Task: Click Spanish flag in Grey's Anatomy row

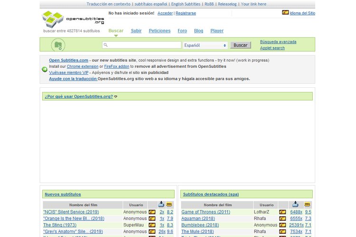Action: pos(152,232)
